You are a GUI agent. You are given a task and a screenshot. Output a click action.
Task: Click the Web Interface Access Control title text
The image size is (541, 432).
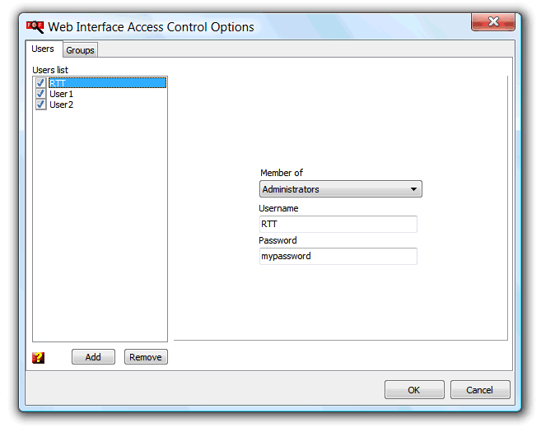(x=151, y=27)
